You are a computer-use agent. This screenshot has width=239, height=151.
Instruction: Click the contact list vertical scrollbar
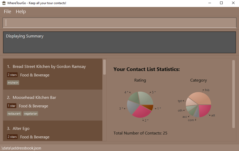(x=104, y=67)
